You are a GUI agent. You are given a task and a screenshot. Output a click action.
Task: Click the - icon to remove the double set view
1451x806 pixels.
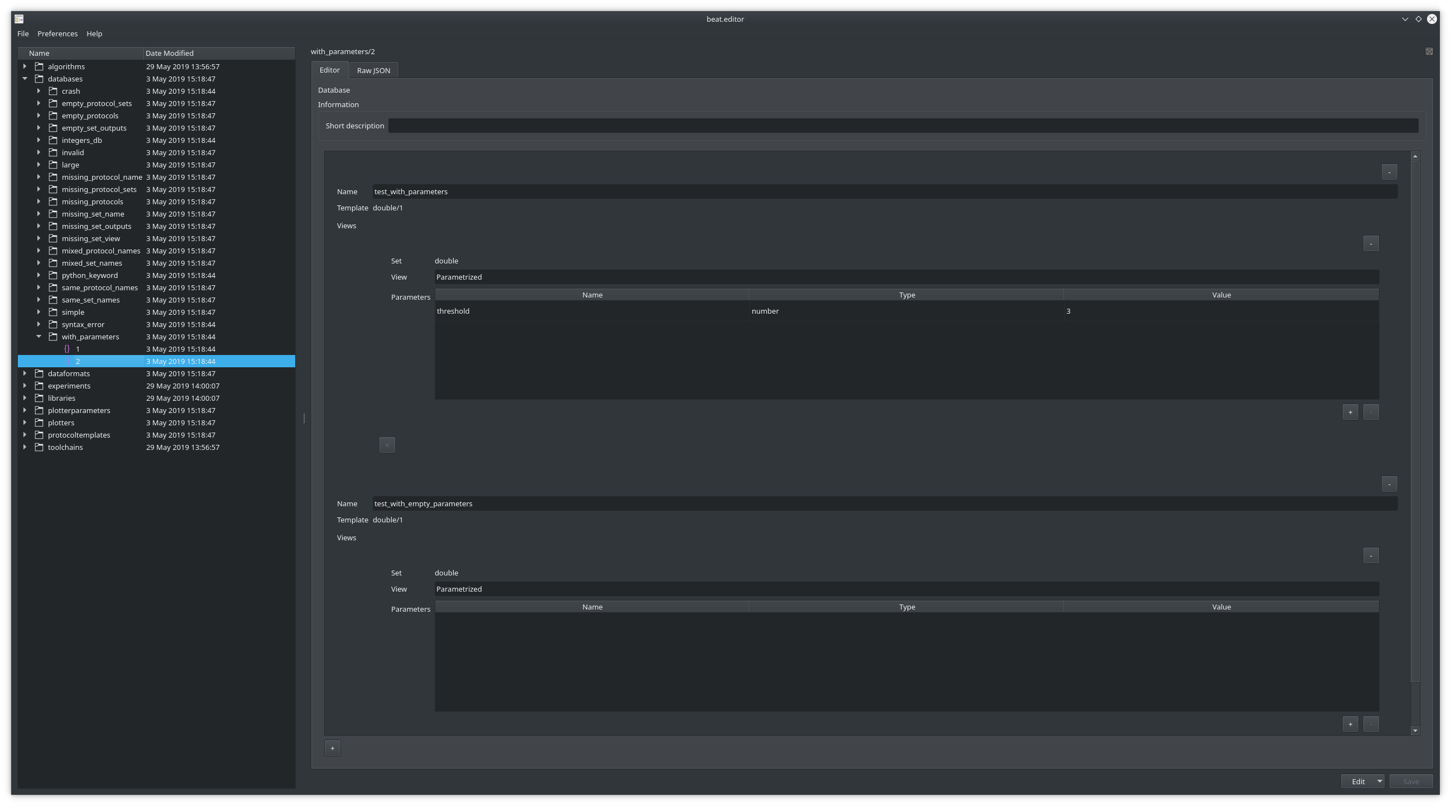(1372, 243)
